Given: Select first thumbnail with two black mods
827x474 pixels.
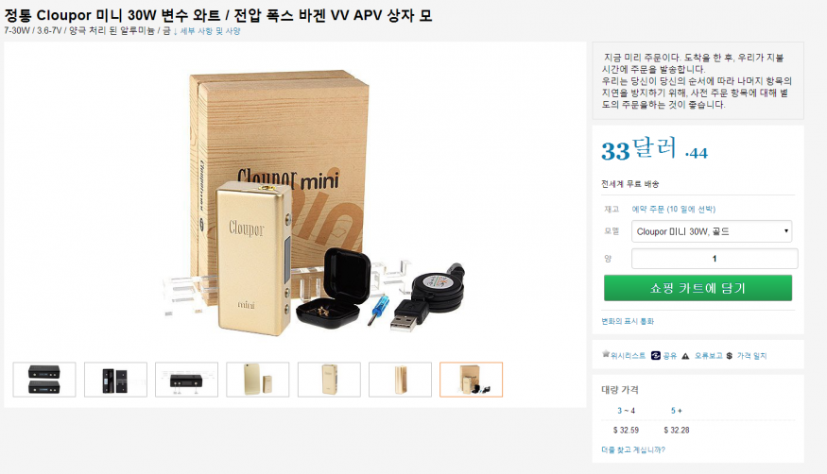Looking at the screenshot, I should pos(44,380).
